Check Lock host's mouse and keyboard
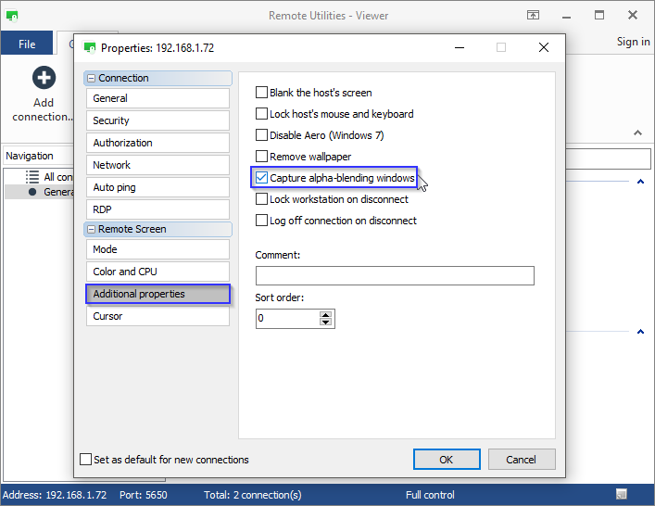 click(x=262, y=114)
